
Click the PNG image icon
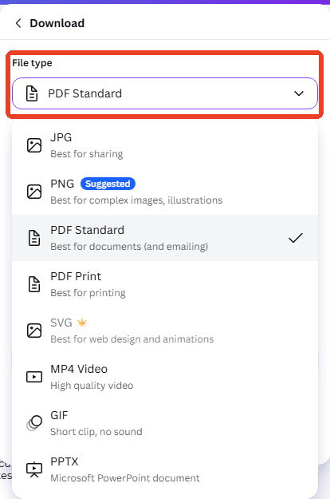34,192
